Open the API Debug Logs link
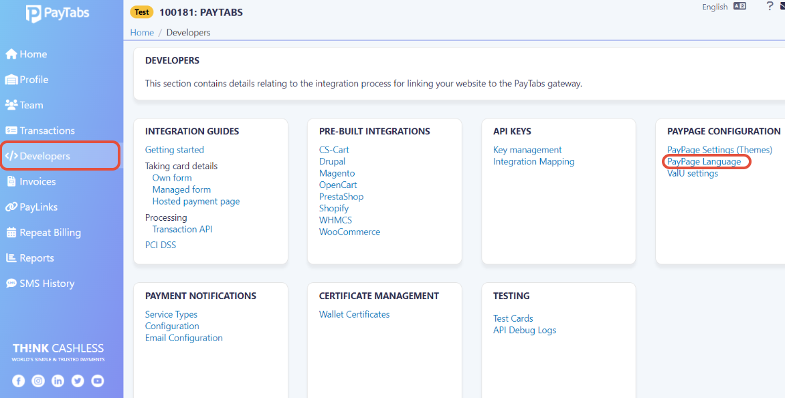The height and width of the screenshot is (398, 785). tap(525, 330)
